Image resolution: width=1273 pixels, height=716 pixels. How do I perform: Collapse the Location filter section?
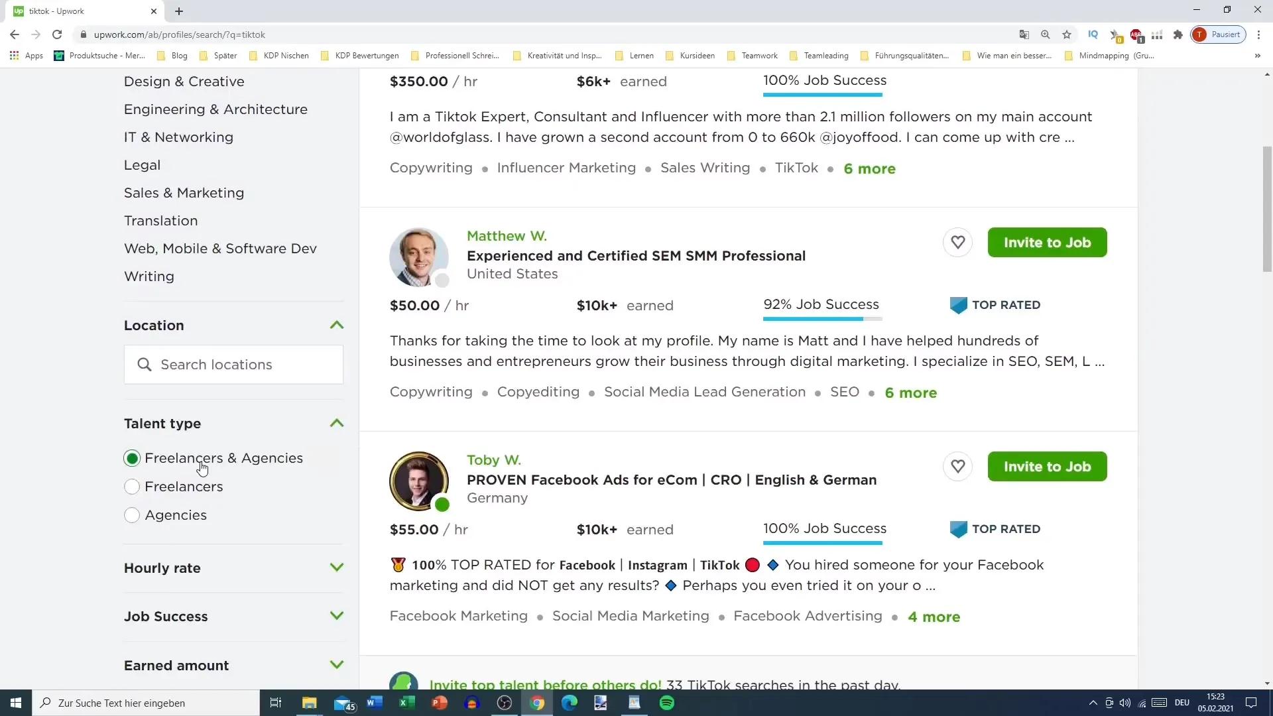pyautogui.click(x=337, y=325)
